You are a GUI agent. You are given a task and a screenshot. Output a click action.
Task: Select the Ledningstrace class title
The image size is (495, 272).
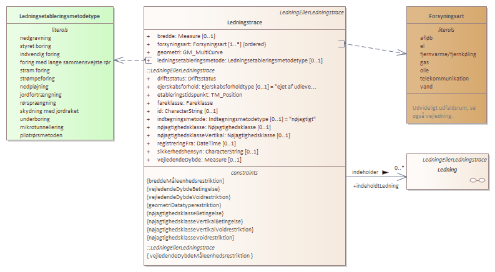244,22
